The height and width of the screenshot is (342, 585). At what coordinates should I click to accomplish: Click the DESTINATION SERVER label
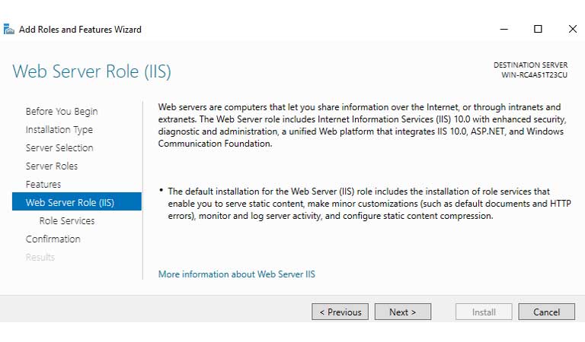coord(530,65)
